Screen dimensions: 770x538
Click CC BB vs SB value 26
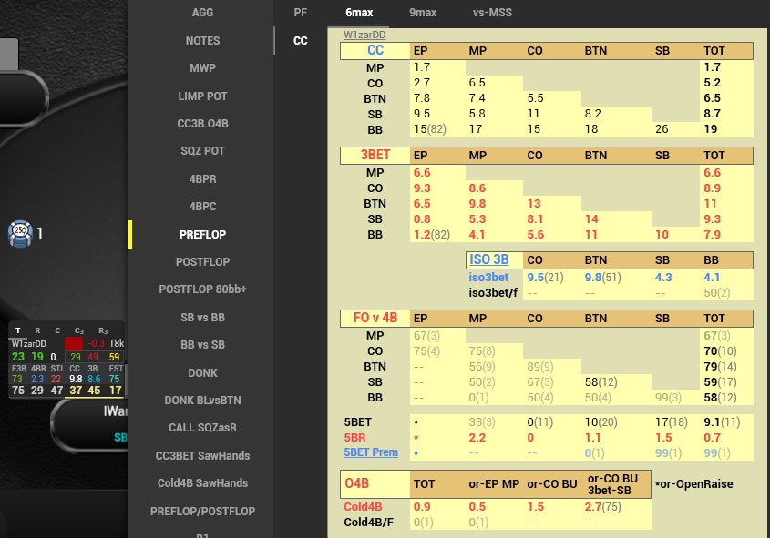(x=662, y=129)
